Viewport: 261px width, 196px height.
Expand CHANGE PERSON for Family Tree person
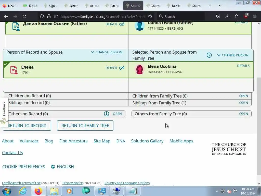[x=232, y=55]
